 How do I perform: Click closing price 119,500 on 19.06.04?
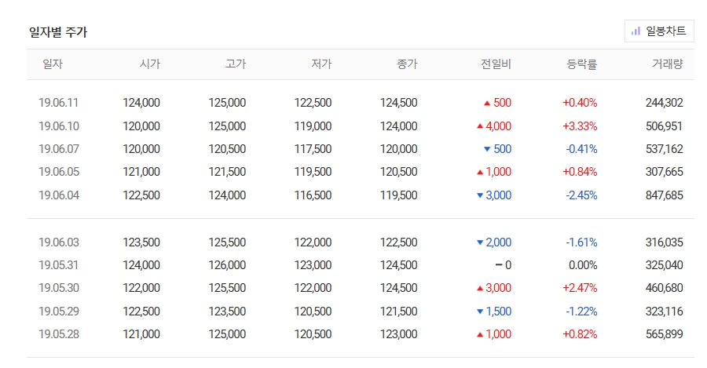coord(398,195)
